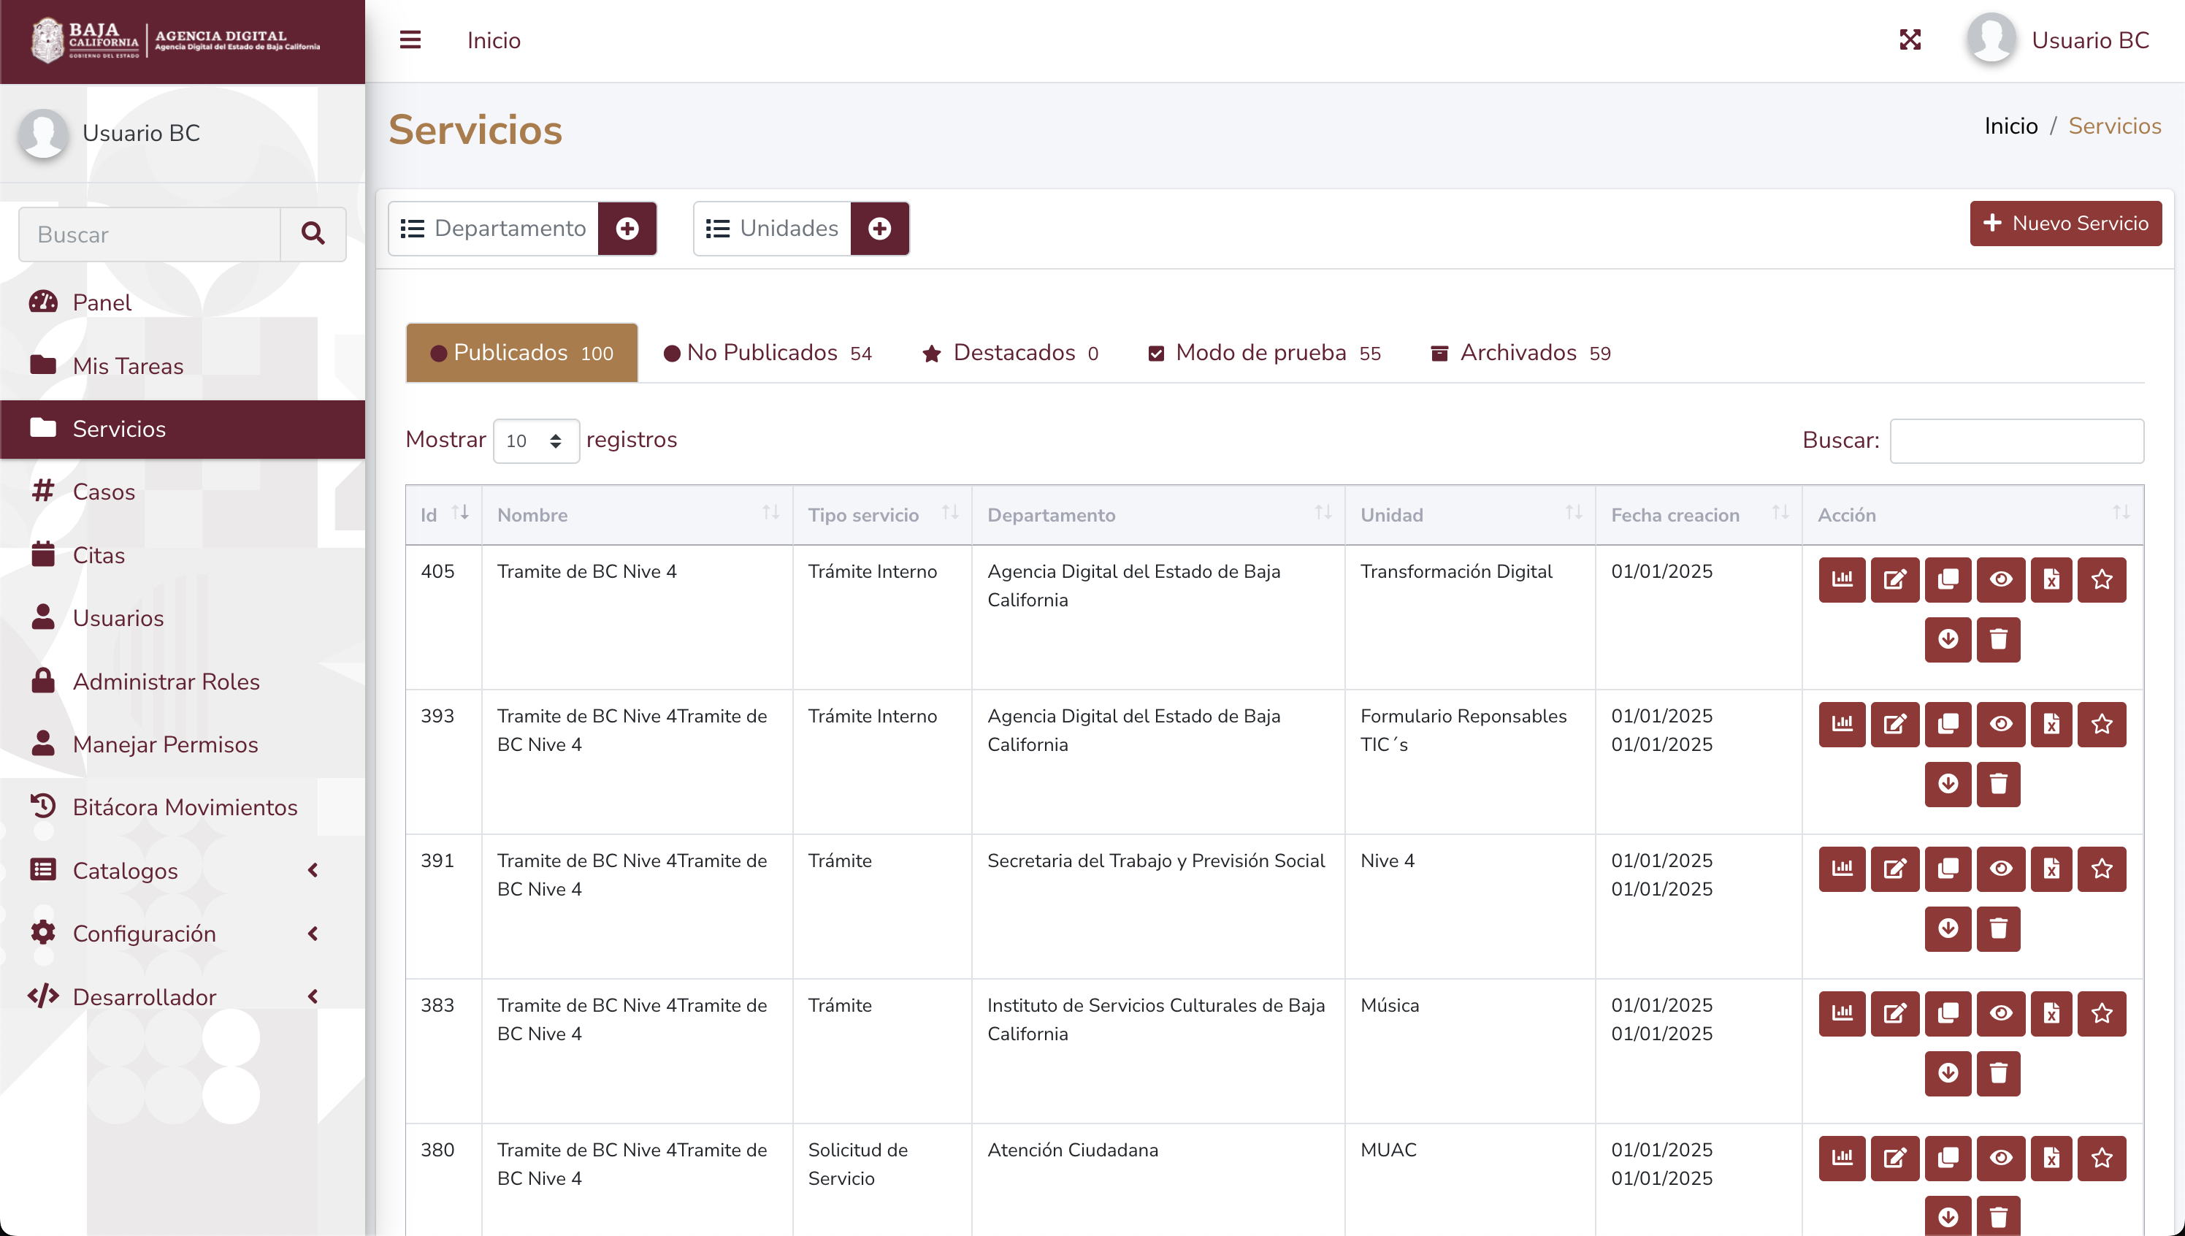2185x1236 pixels.
Task: Toggle eye visibility for service 391
Action: coord(2000,869)
